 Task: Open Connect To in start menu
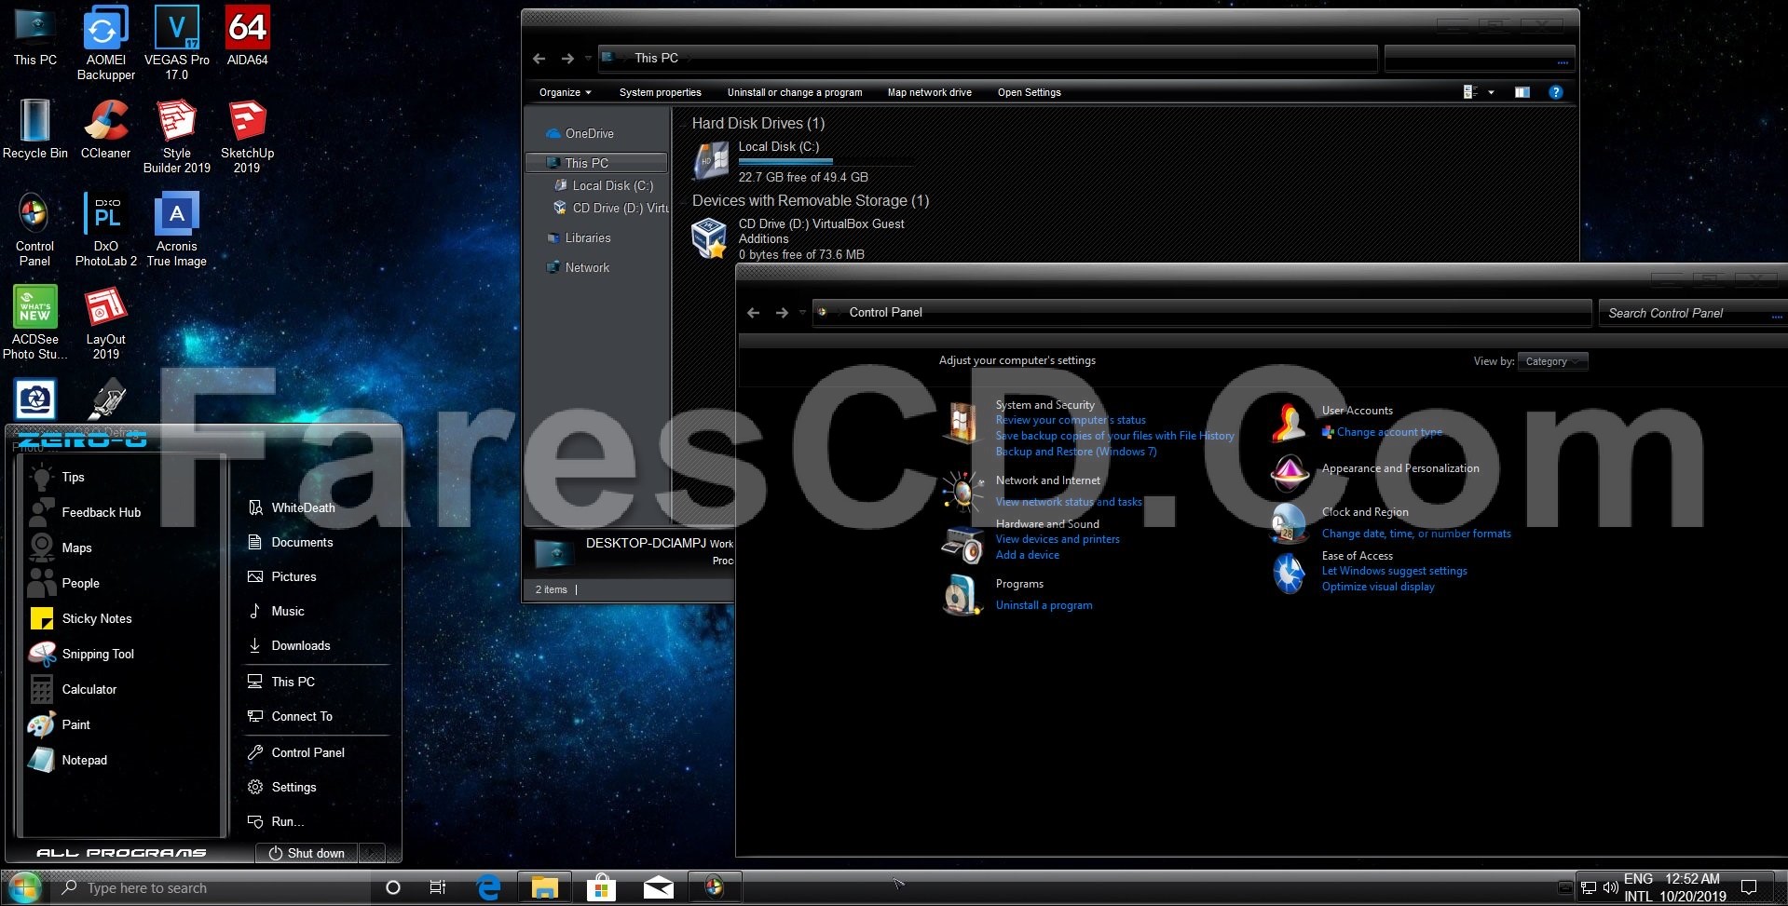[x=290, y=716]
